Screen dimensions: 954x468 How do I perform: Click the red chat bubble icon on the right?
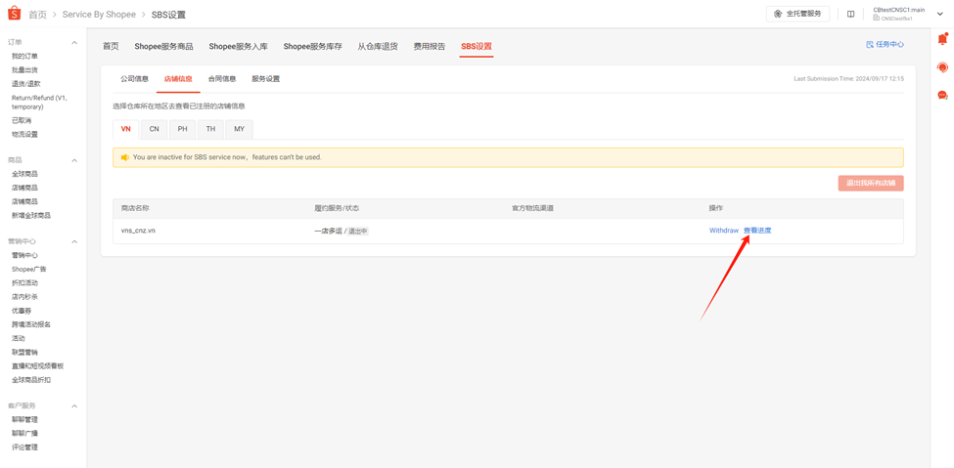pyautogui.click(x=942, y=95)
